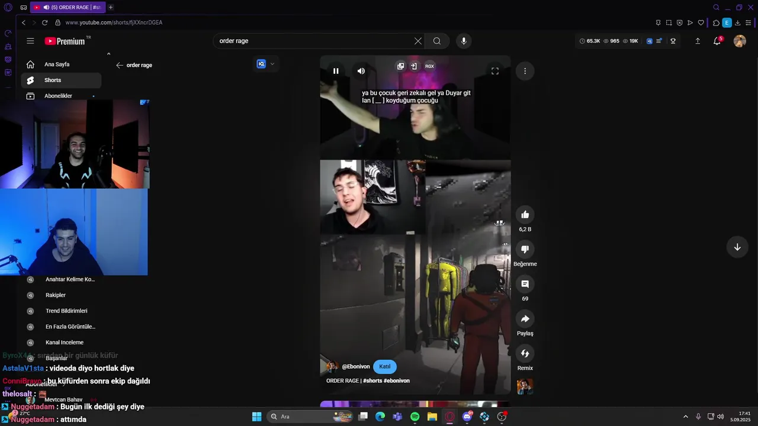Go back from 'order rage' results arrow
The width and height of the screenshot is (758, 426).
click(120, 65)
